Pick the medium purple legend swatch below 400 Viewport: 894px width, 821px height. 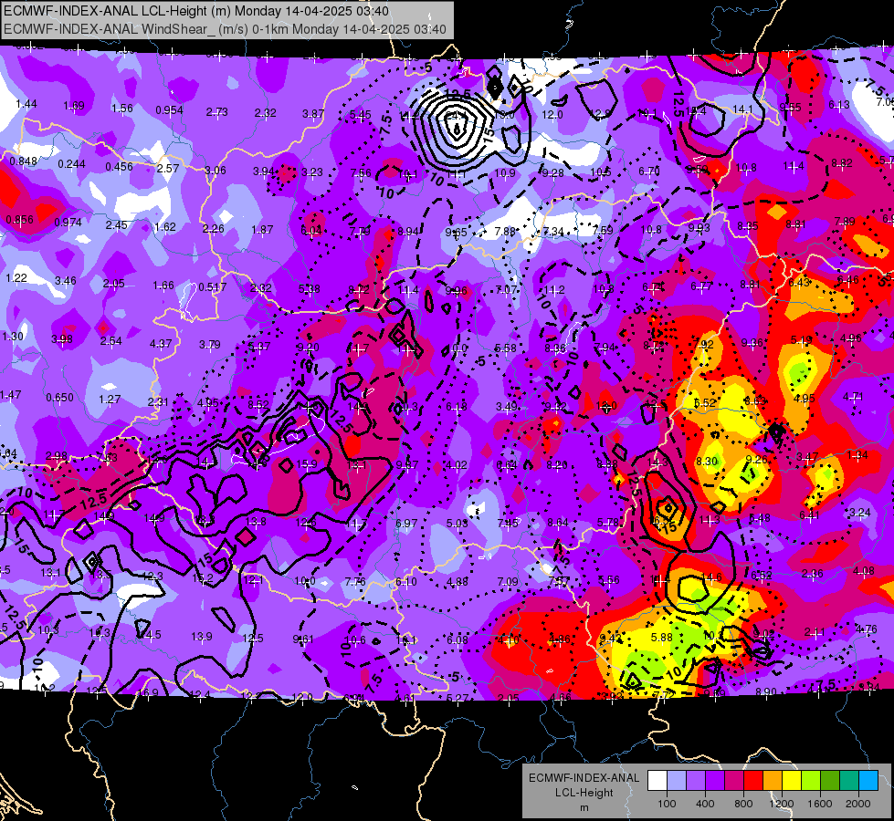[696, 781]
